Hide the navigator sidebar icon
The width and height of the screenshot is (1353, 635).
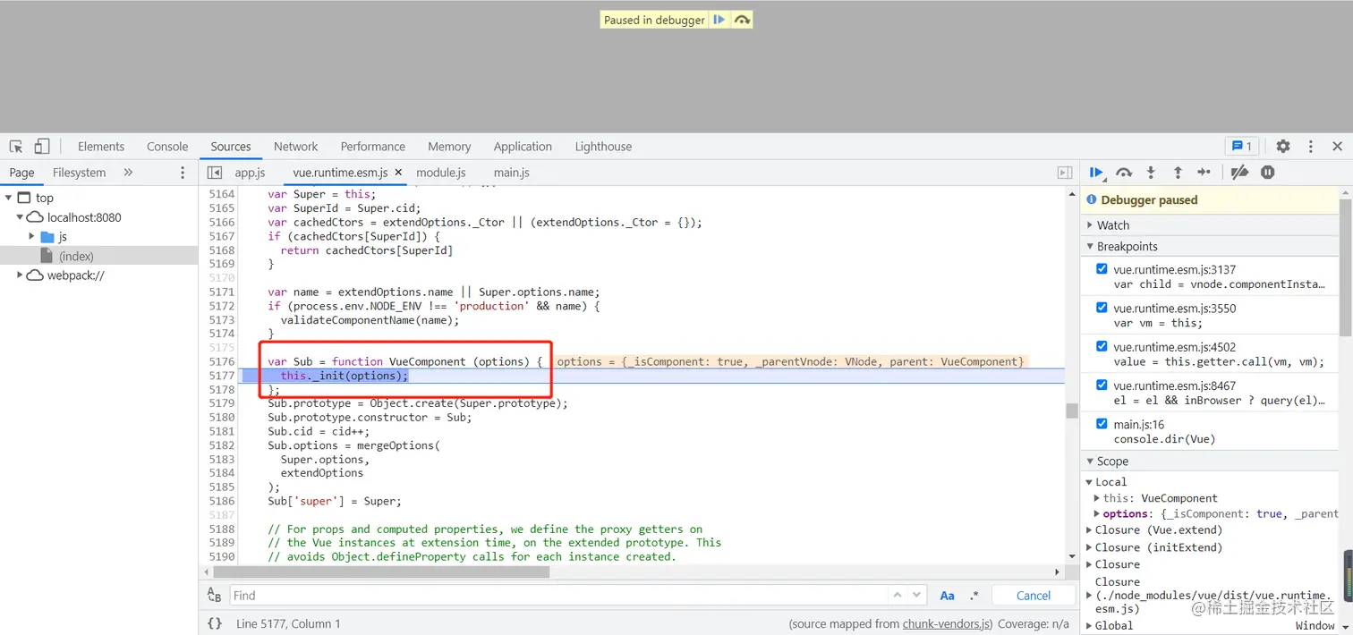pyautogui.click(x=215, y=173)
